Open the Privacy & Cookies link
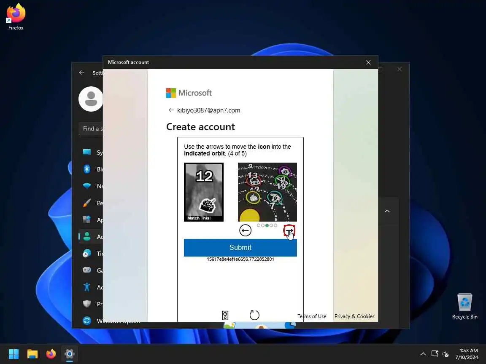This screenshot has height=364, width=486. click(354, 316)
